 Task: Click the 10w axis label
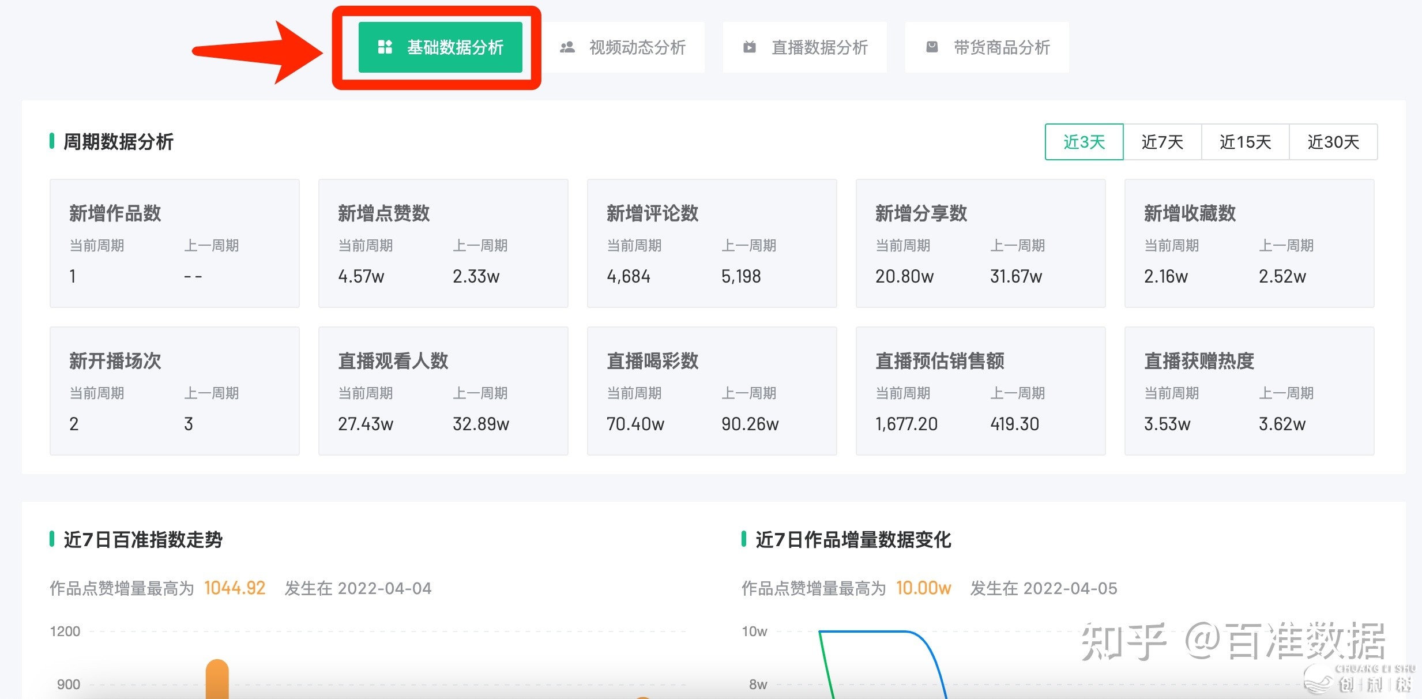point(755,632)
